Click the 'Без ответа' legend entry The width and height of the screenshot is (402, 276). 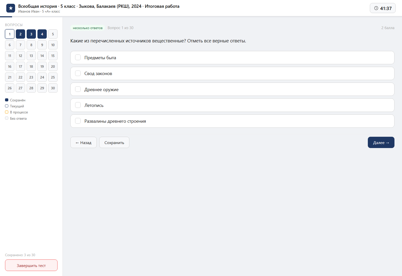click(16, 118)
